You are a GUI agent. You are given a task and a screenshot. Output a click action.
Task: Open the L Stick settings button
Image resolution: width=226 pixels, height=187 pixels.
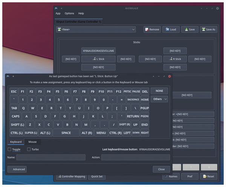click(x=98, y=59)
